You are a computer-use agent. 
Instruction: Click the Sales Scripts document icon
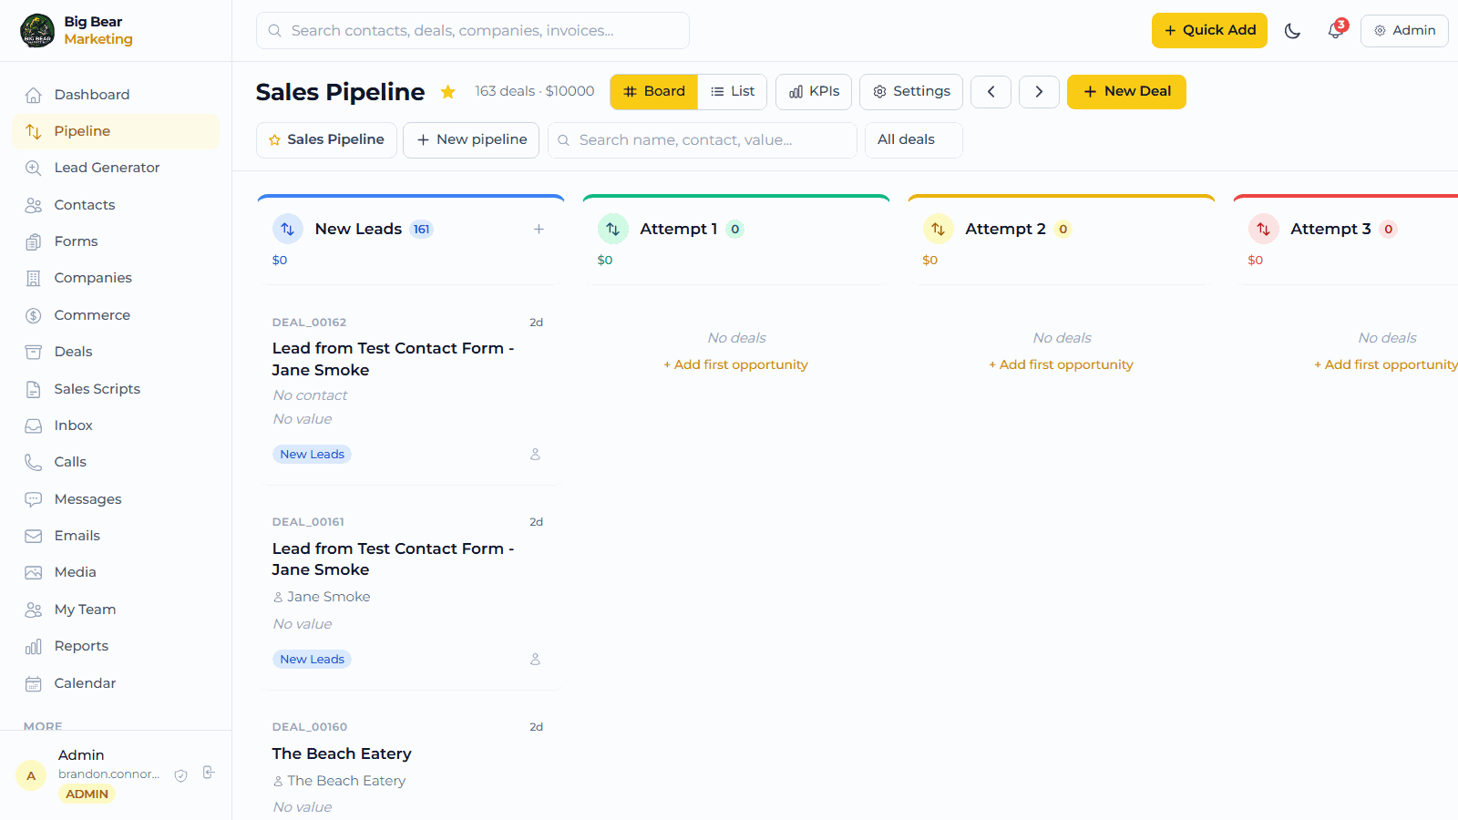click(x=34, y=389)
